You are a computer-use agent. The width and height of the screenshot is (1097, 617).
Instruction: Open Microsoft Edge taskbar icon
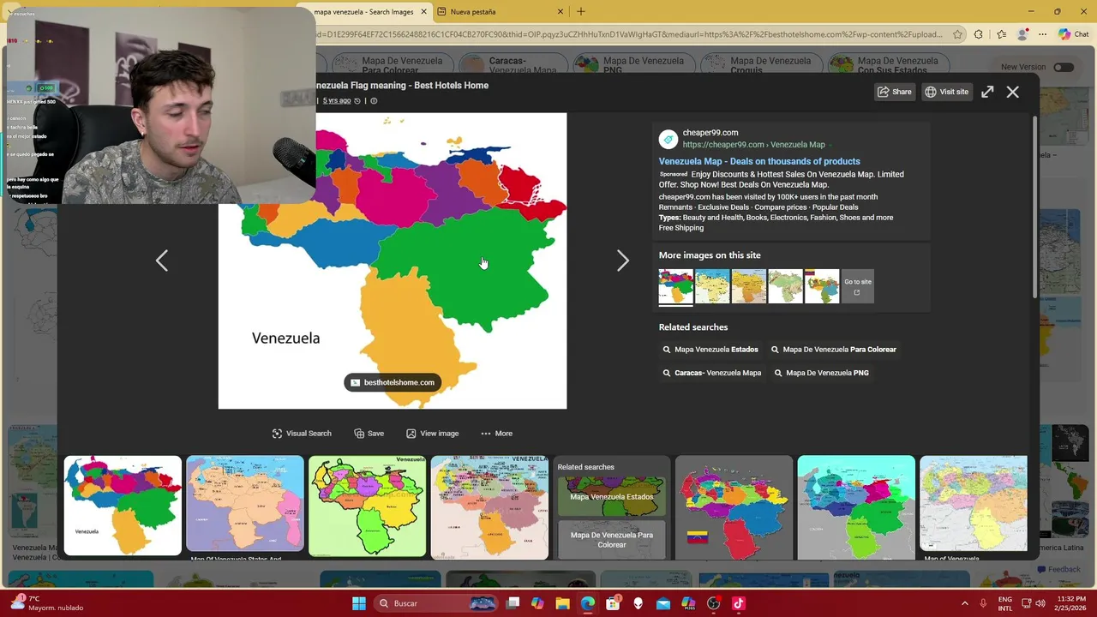pos(588,603)
